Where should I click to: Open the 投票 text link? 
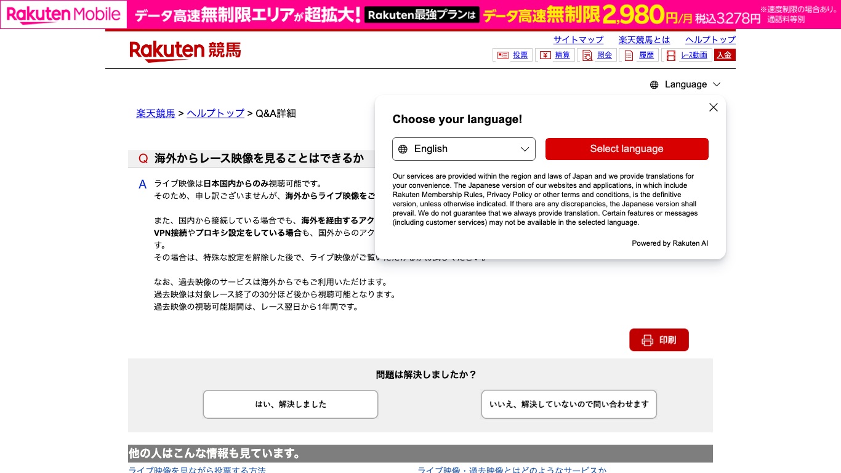click(x=520, y=55)
